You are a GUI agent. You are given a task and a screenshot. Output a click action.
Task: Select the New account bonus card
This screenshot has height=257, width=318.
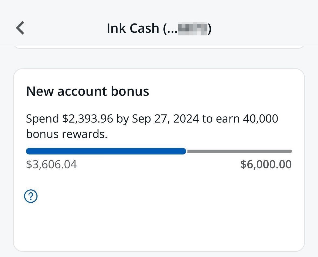159,160
